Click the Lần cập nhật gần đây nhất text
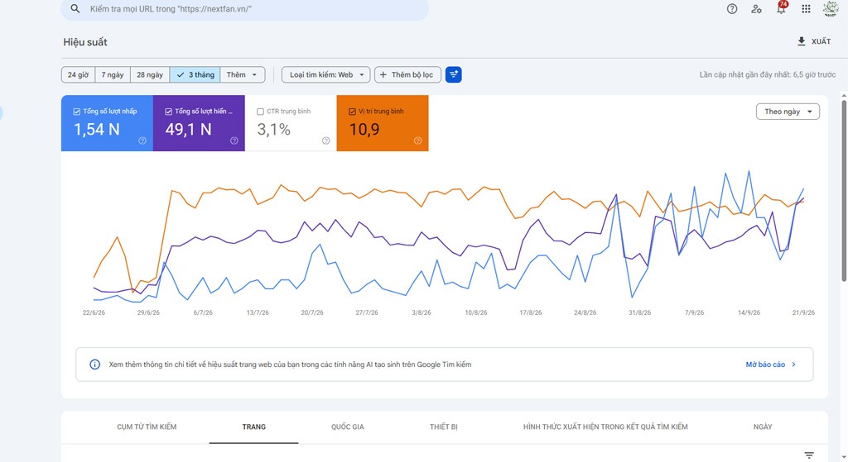 768,74
